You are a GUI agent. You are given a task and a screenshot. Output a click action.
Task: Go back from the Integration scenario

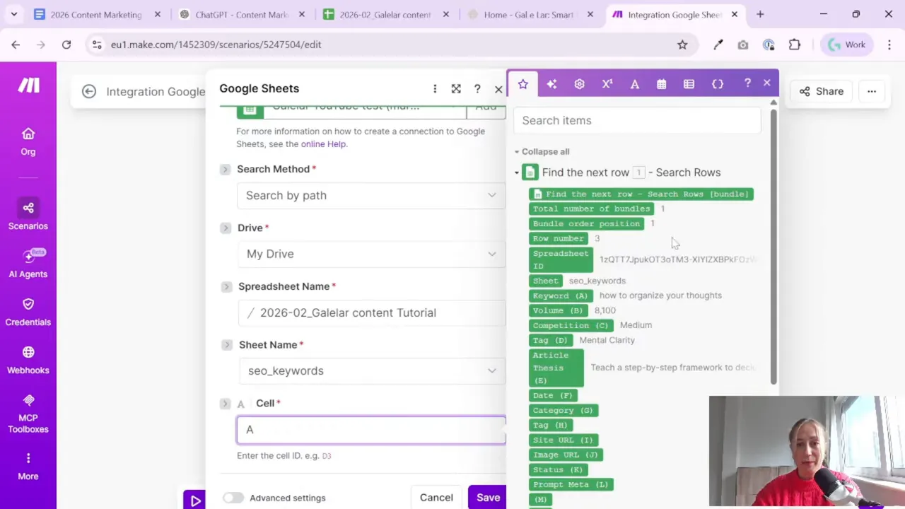tap(88, 91)
